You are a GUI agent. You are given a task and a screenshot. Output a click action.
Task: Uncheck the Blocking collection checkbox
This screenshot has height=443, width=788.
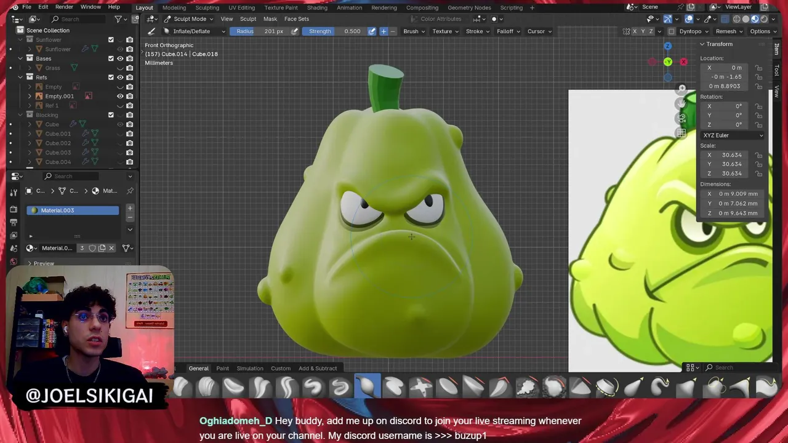(111, 115)
